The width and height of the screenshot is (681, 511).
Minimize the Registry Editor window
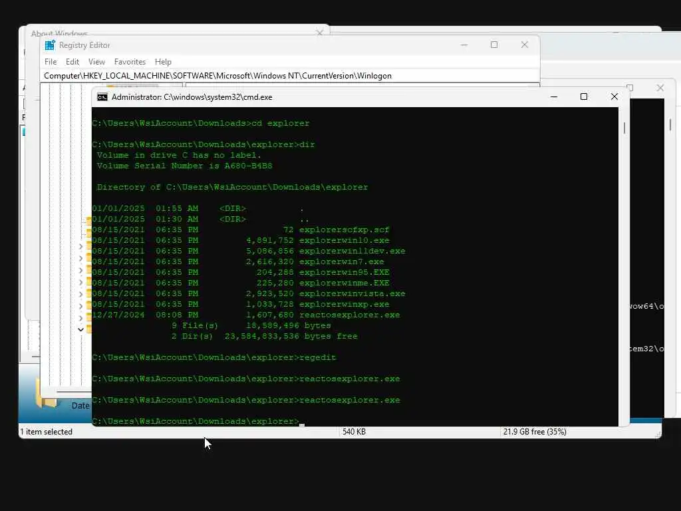coord(464,45)
